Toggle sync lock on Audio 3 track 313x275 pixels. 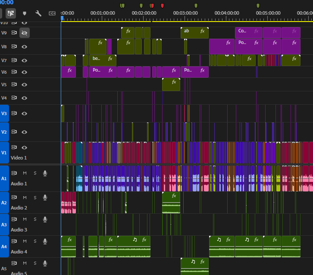[14, 219]
